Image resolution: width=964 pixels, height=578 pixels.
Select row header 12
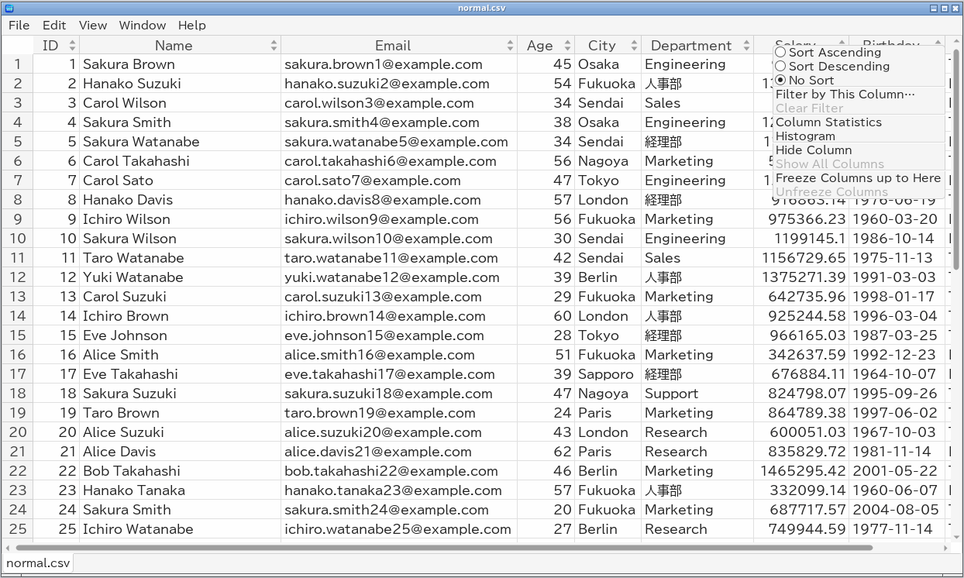coord(18,277)
